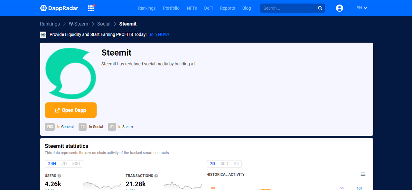Click the search magnifier icon
The image size is (412, 190).
pos(320,8)
